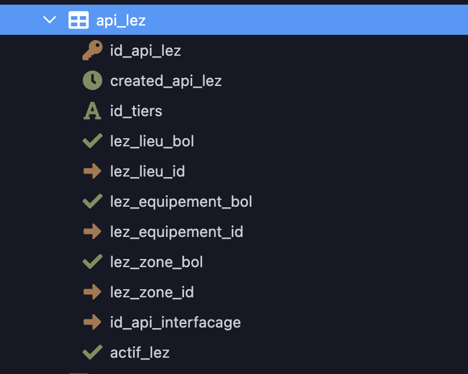468x374 pixels.
Task: Select the lez_zone_bol column
Action: click(x=156, y=262)
